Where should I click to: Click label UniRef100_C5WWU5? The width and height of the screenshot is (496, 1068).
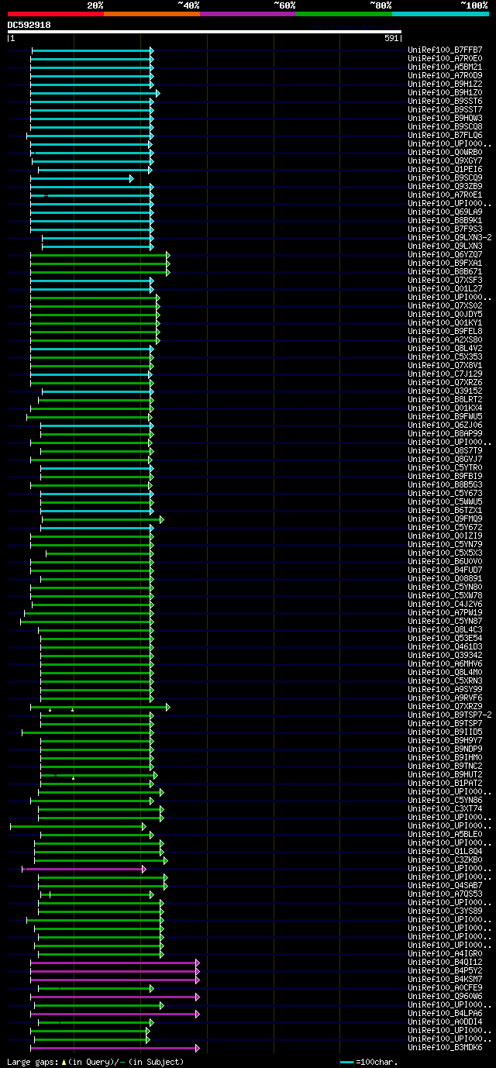point(445,501)
